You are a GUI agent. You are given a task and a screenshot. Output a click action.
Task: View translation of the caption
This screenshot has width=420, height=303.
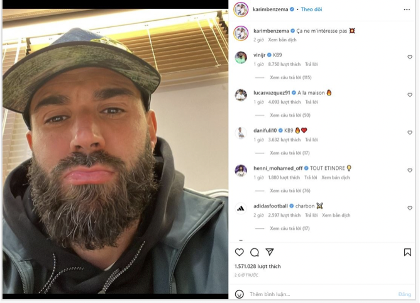click(x=282, y=40)
